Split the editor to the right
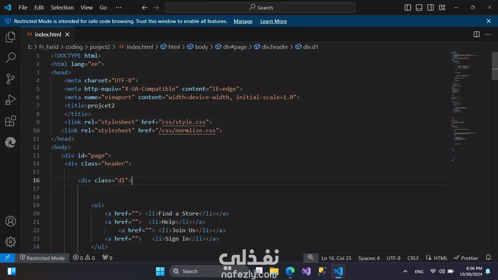This screenshot has height=280, width=498. (476, 34)
